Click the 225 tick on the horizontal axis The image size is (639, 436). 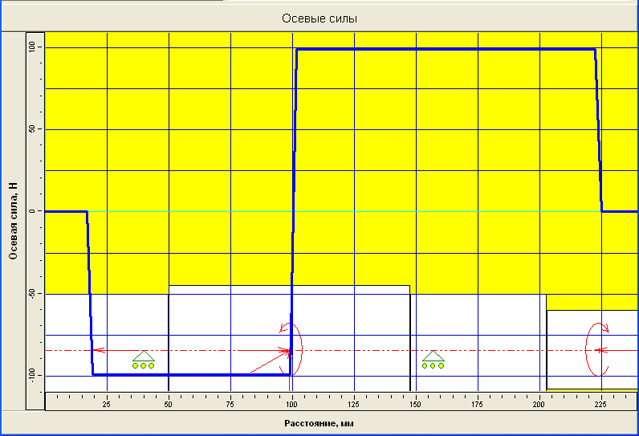coord(600,404)
